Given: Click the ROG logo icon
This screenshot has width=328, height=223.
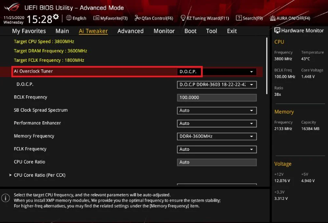Looking at the screenshot, I should (12, 7).
